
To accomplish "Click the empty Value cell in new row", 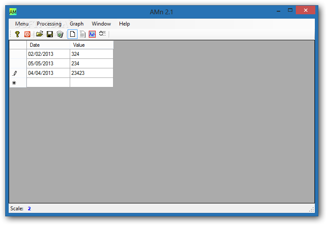I will pos(91,83).
